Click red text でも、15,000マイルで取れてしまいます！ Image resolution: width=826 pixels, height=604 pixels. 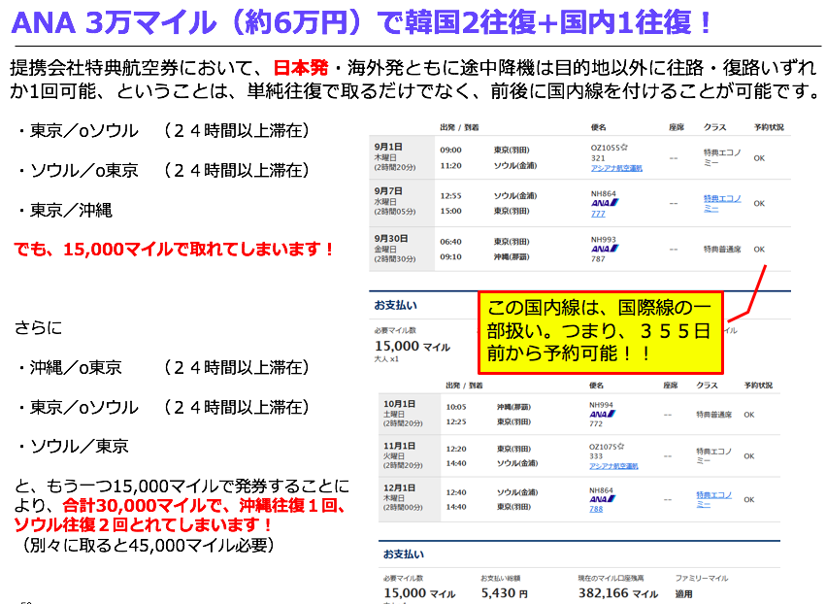coord(175,249)
